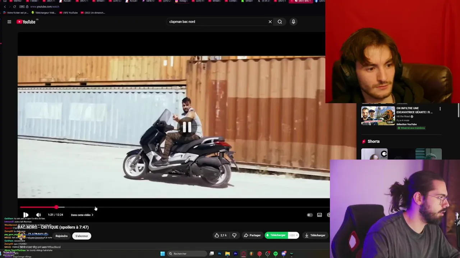Turn on subtitles with the captions icon
This screenshot has width=460, height=258.
pyautogui.click(x=319, y=215)
